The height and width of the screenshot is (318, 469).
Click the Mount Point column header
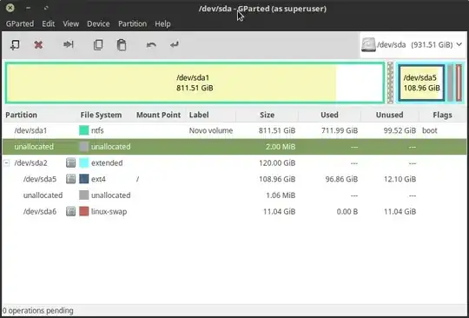(161, 115)
